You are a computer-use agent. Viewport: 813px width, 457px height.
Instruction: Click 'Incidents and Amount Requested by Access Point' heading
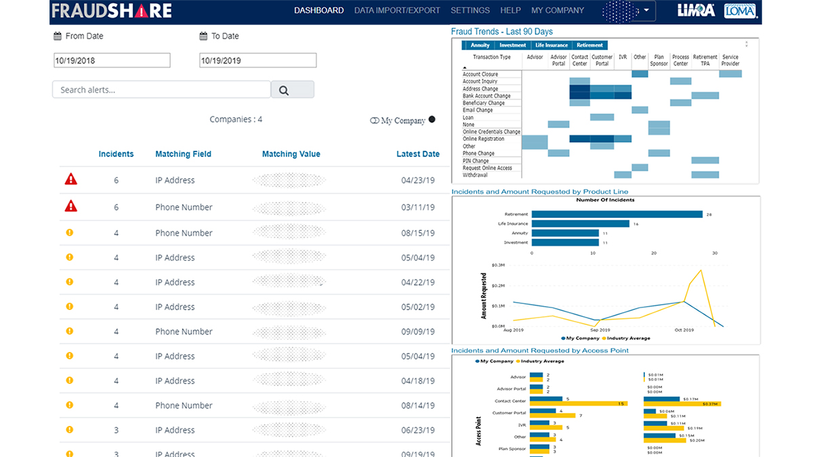click(540, 351)
